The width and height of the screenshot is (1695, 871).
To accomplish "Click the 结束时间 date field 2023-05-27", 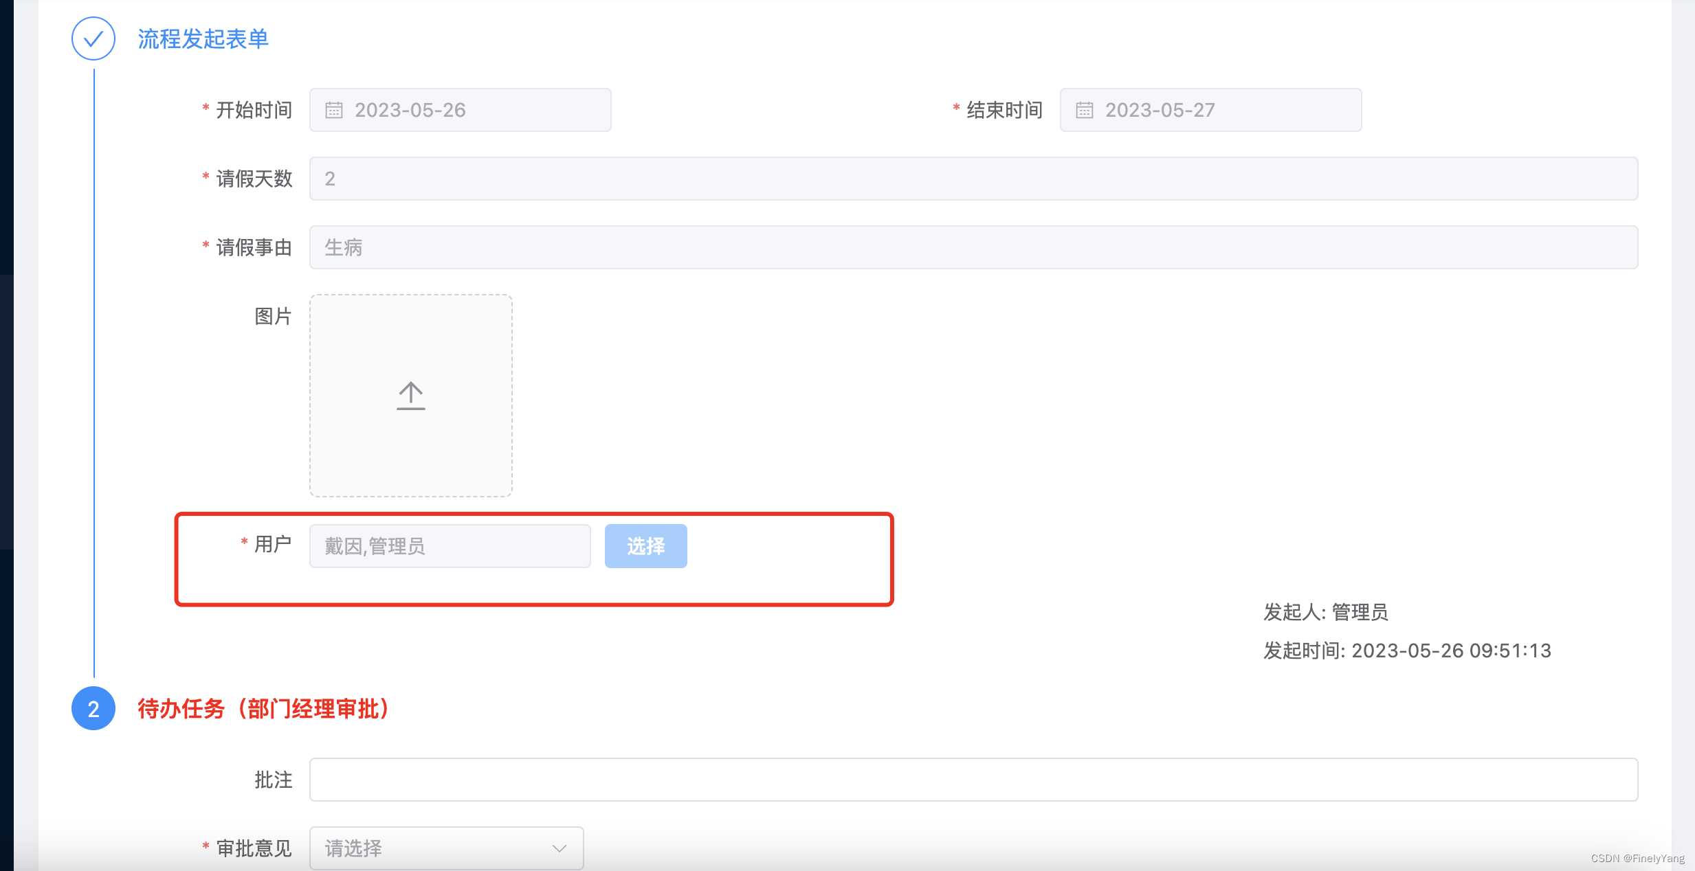I will 1210,110.
